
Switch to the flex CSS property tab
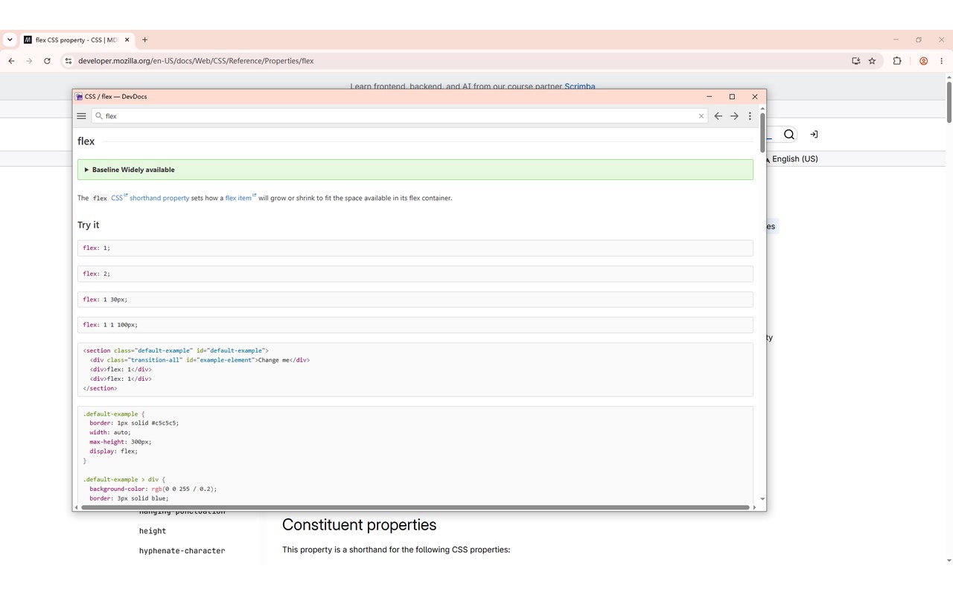coord(77,39)
